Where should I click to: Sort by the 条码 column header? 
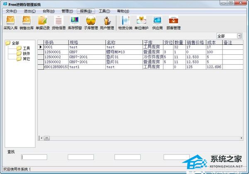point(56,42)
